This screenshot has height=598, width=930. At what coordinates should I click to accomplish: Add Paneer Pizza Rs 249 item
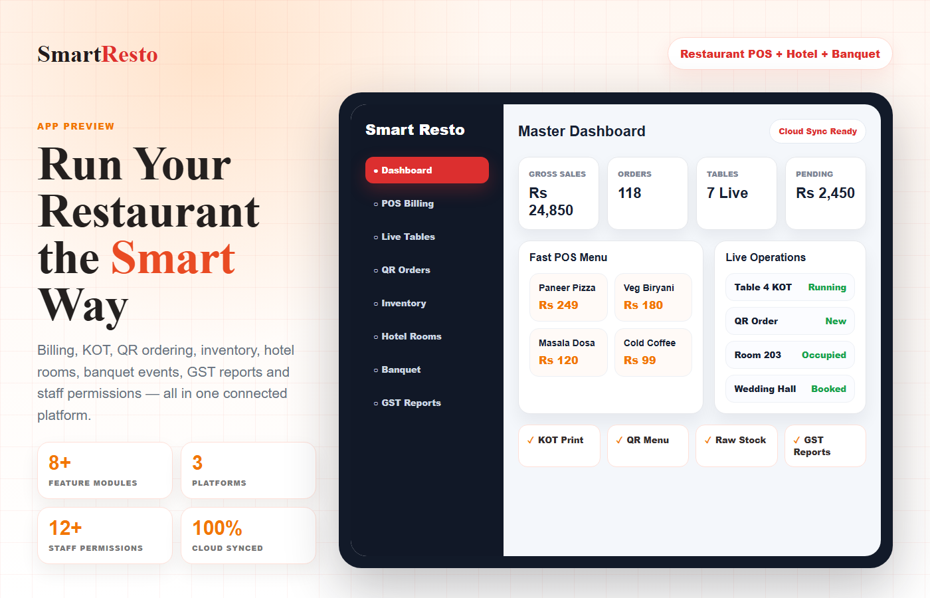coord(569,297)
